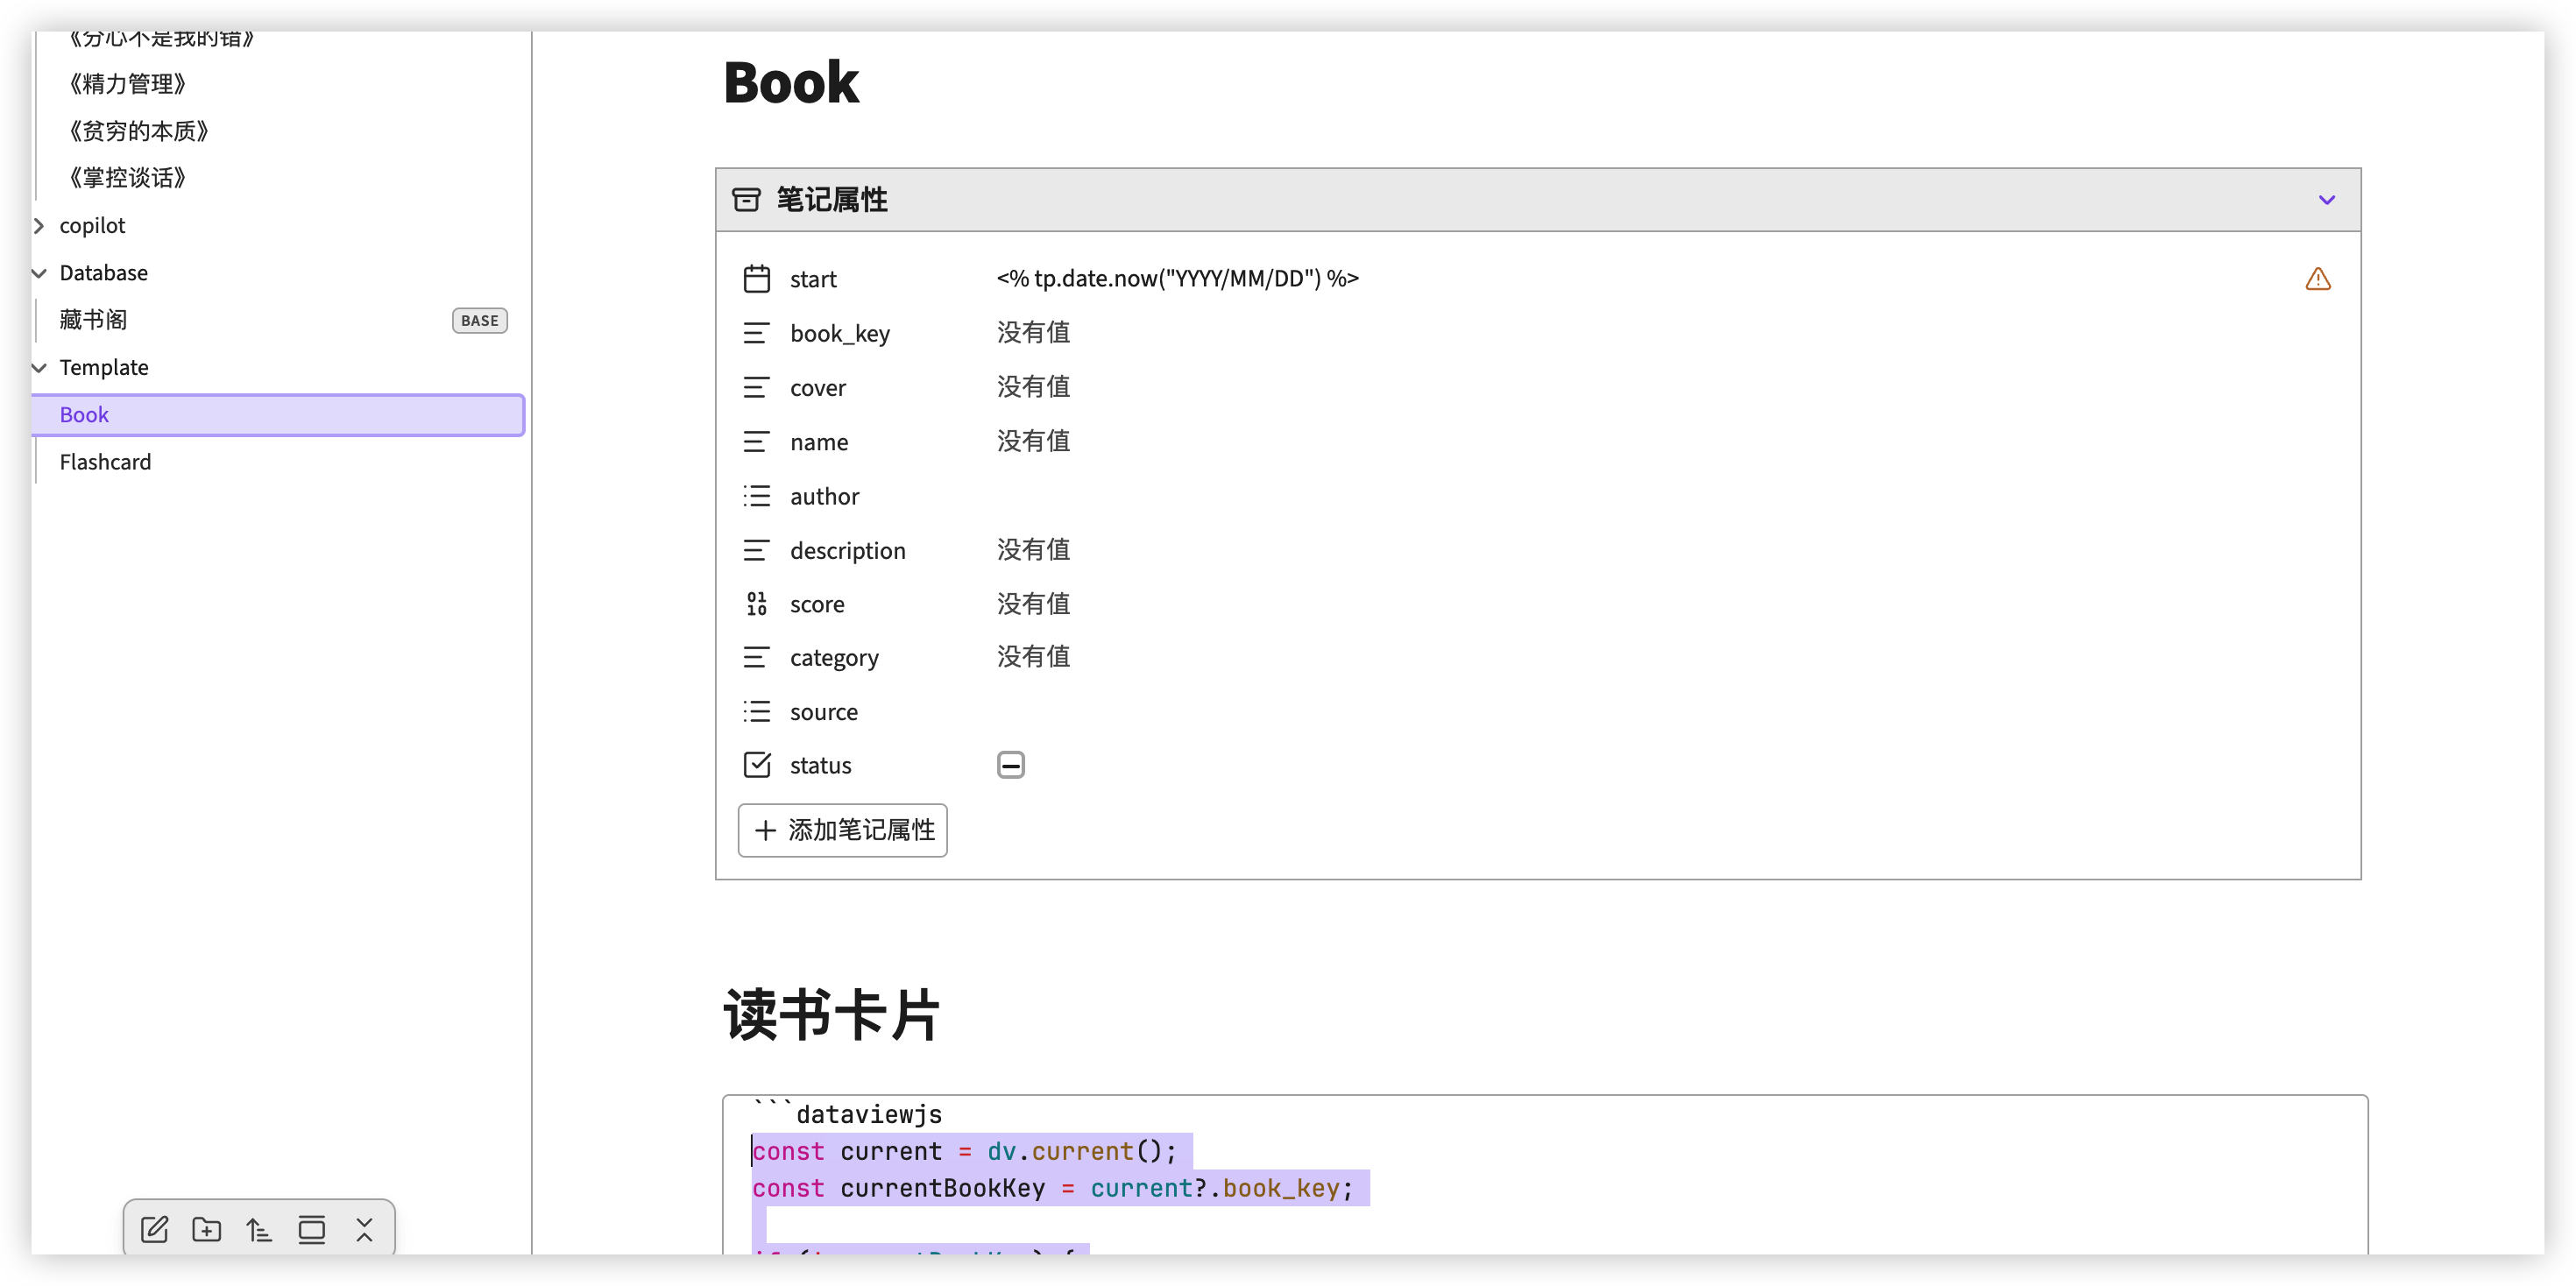
Task: Click the collapse all folders icon
Action: [x=364, y=1229]
